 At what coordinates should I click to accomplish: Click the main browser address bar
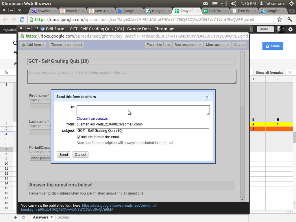tap(155, 19)
